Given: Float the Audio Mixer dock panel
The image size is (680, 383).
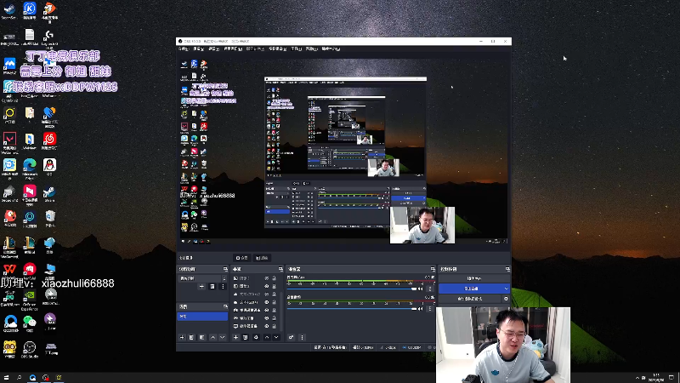Looking at the screenshot, I should 433,269.
